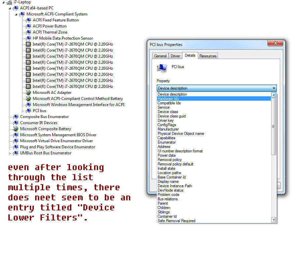Image resolution: width=306 pixels, height=253 pixels.
Task: Click the Microsoft AC Adapter battery icon
Action: click(28, 93)
